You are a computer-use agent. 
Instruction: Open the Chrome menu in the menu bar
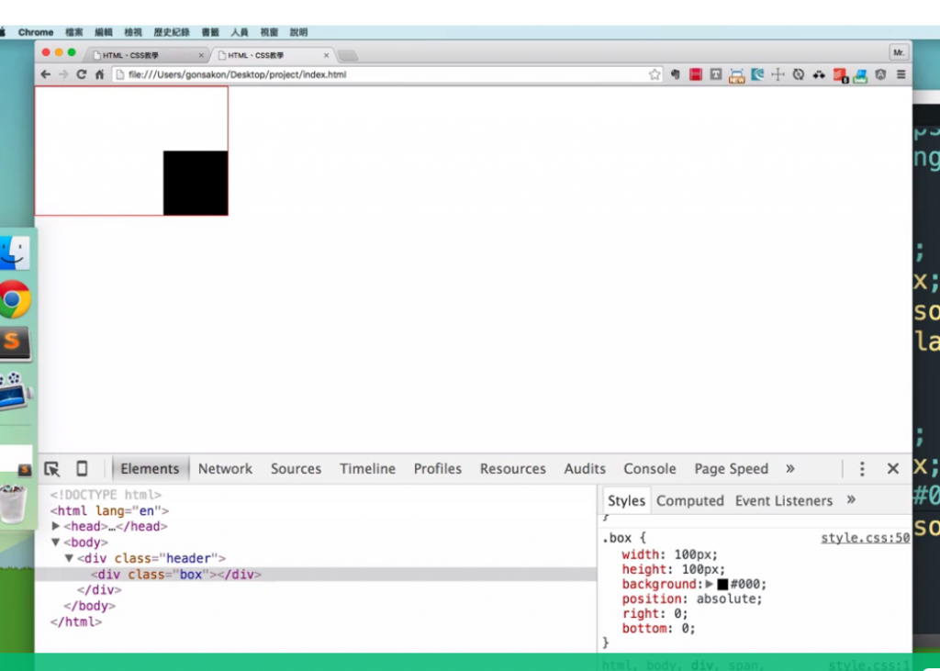point(36,32)
